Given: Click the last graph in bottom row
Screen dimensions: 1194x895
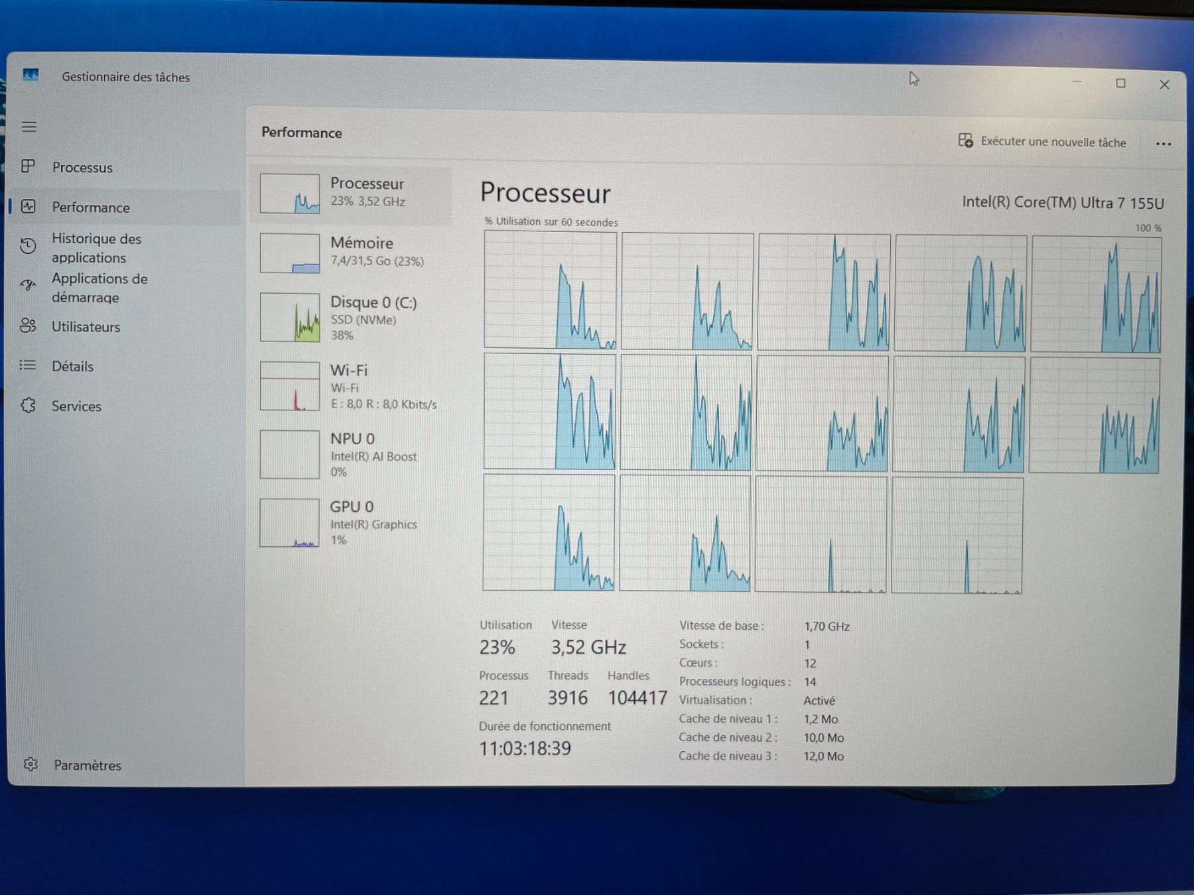Looking at the screenshot, I should pyautogui.click(x=957, y=535).
